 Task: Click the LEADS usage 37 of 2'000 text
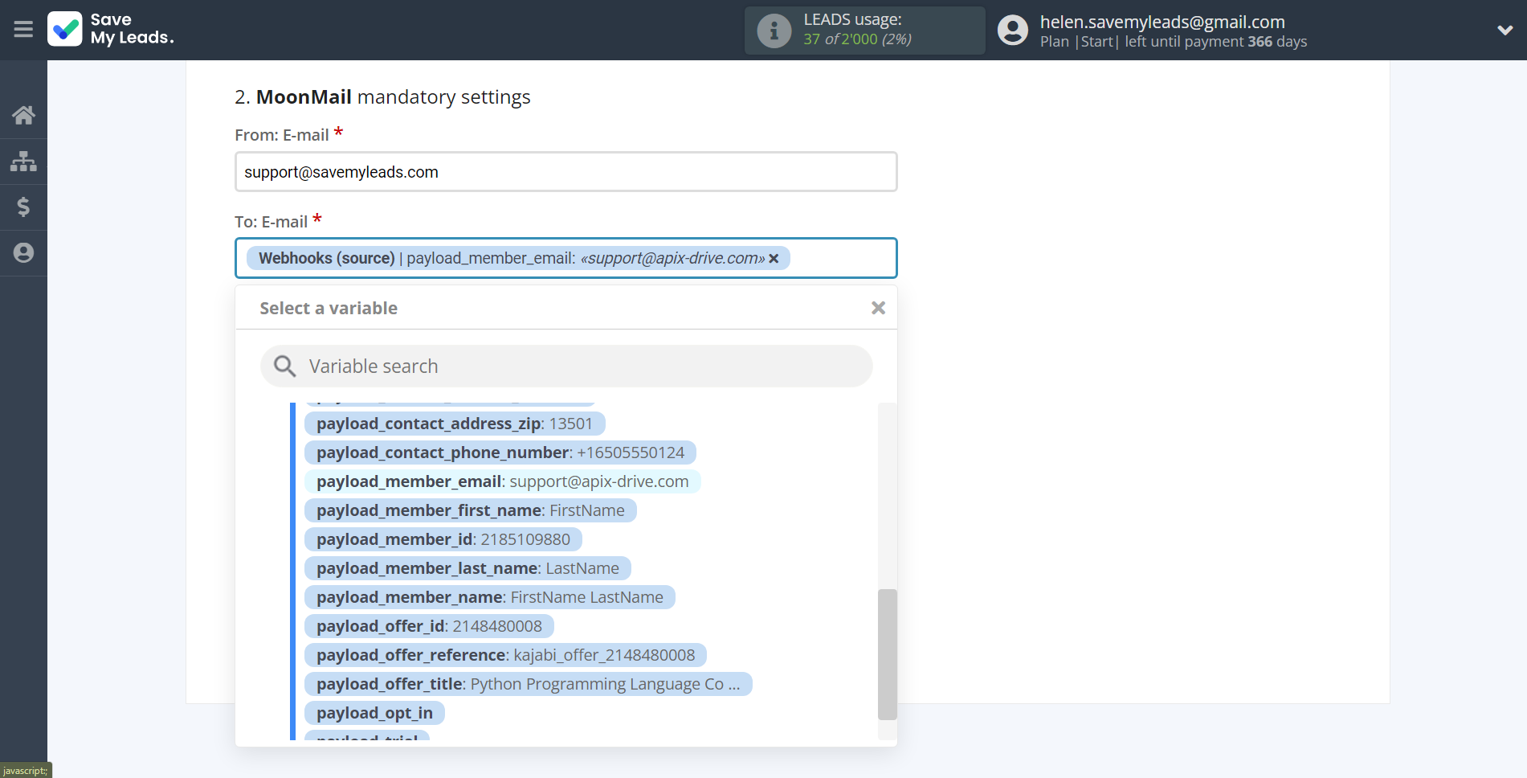pos(857,39)
